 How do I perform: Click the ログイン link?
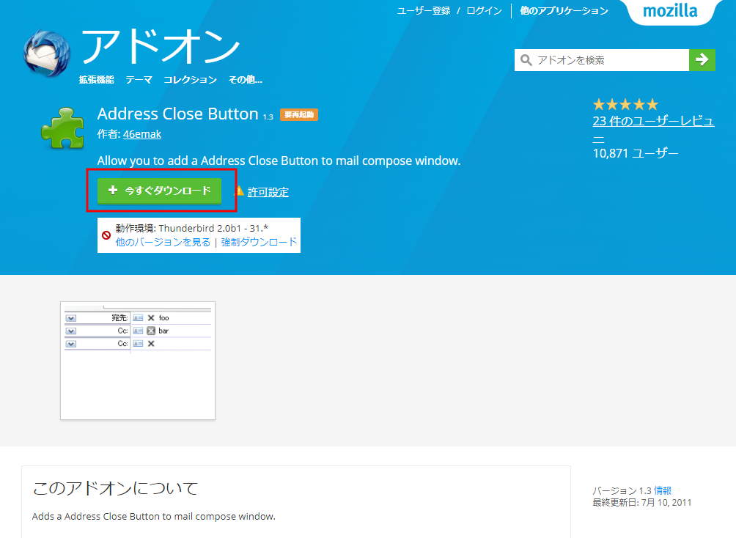pyautogui.click(x=484, y=11)
